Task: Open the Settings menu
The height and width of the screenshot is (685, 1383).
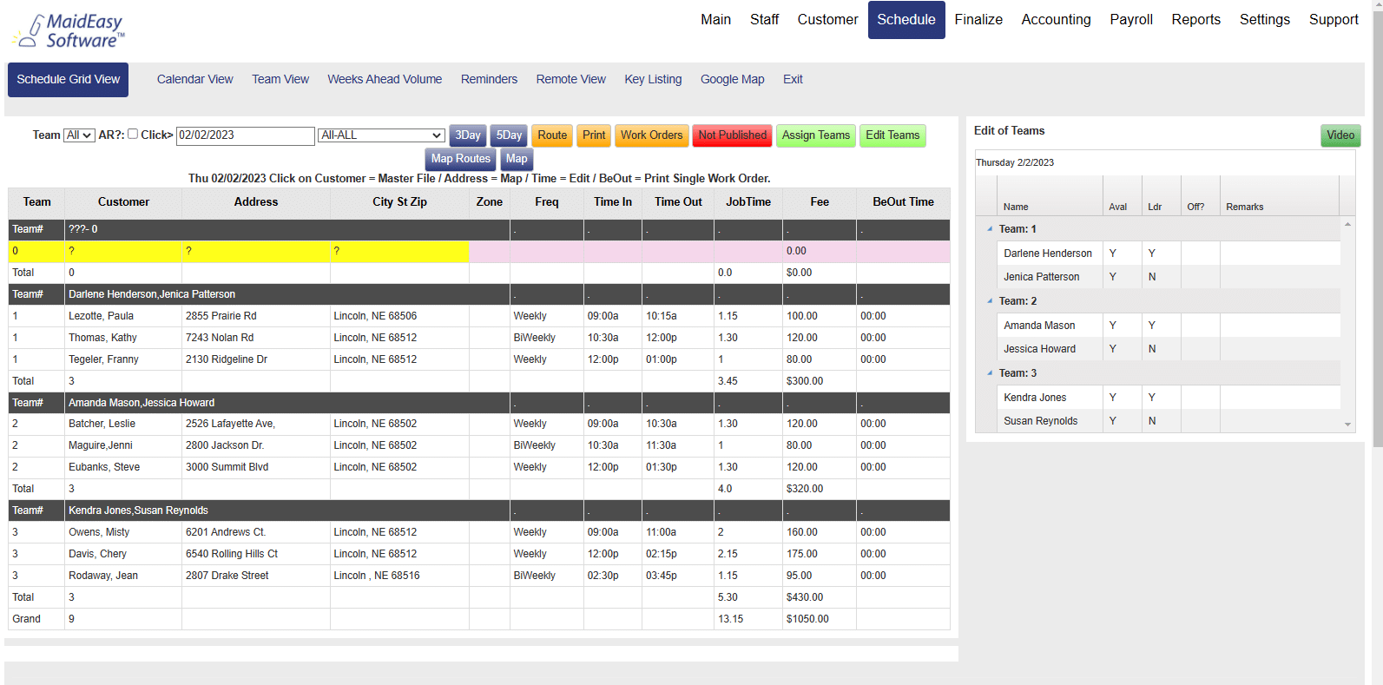Action: click(x=1265, y=20)
